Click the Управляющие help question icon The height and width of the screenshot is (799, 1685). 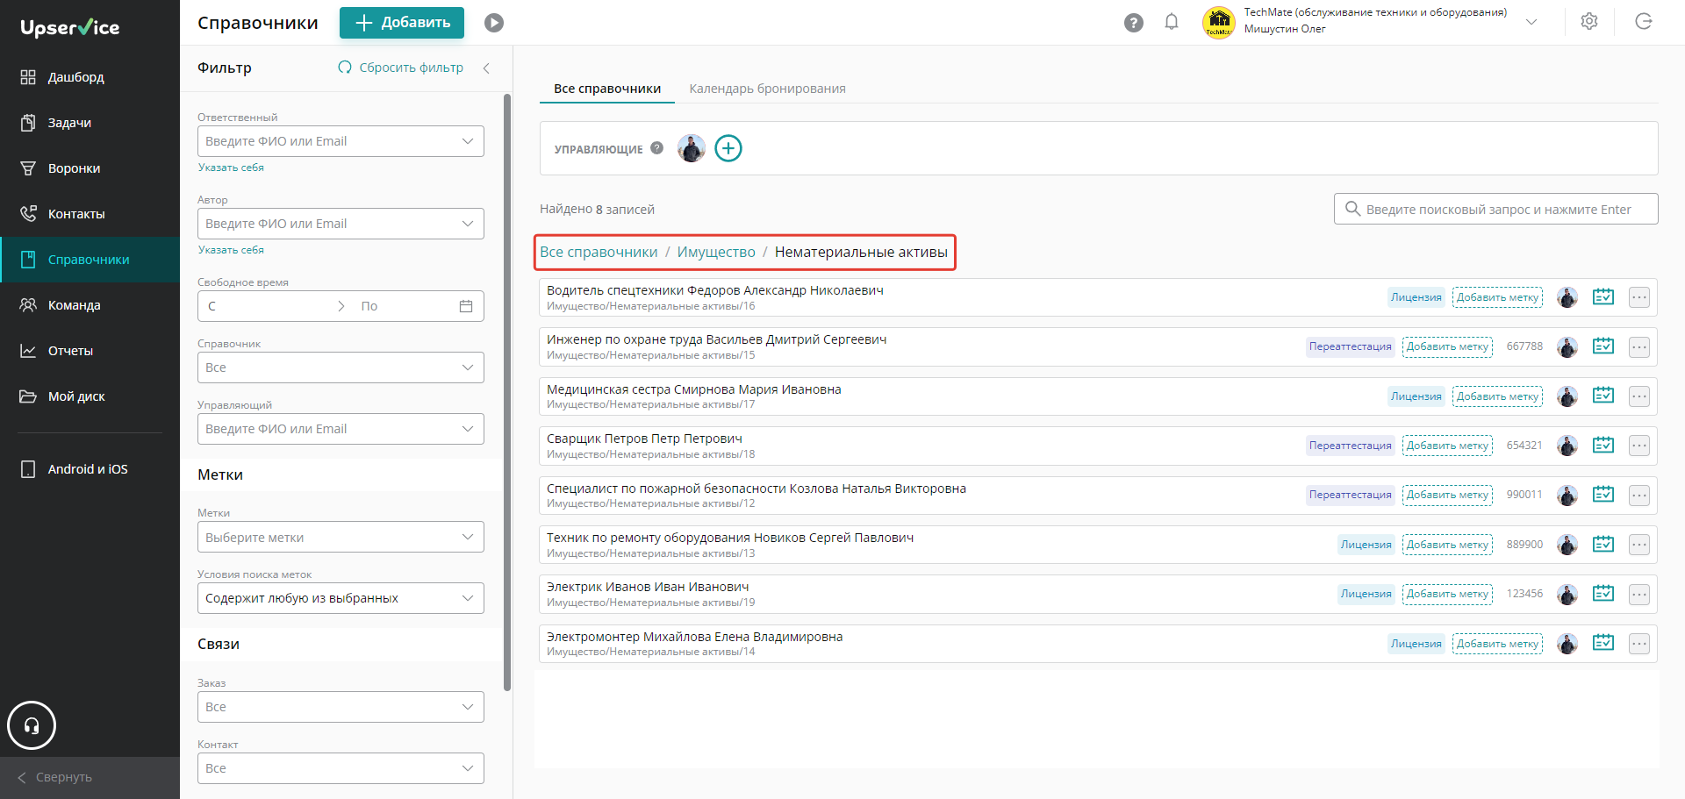[656, 148]
